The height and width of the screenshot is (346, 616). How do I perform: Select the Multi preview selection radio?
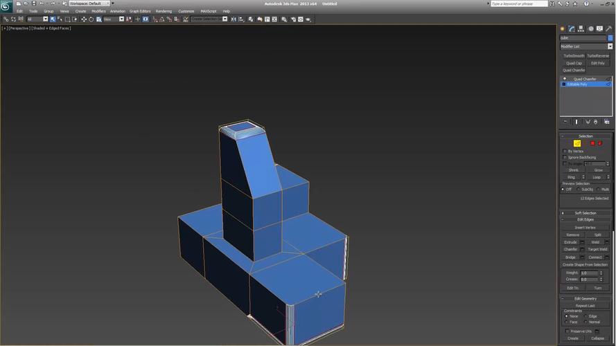[x=598, y=190]
